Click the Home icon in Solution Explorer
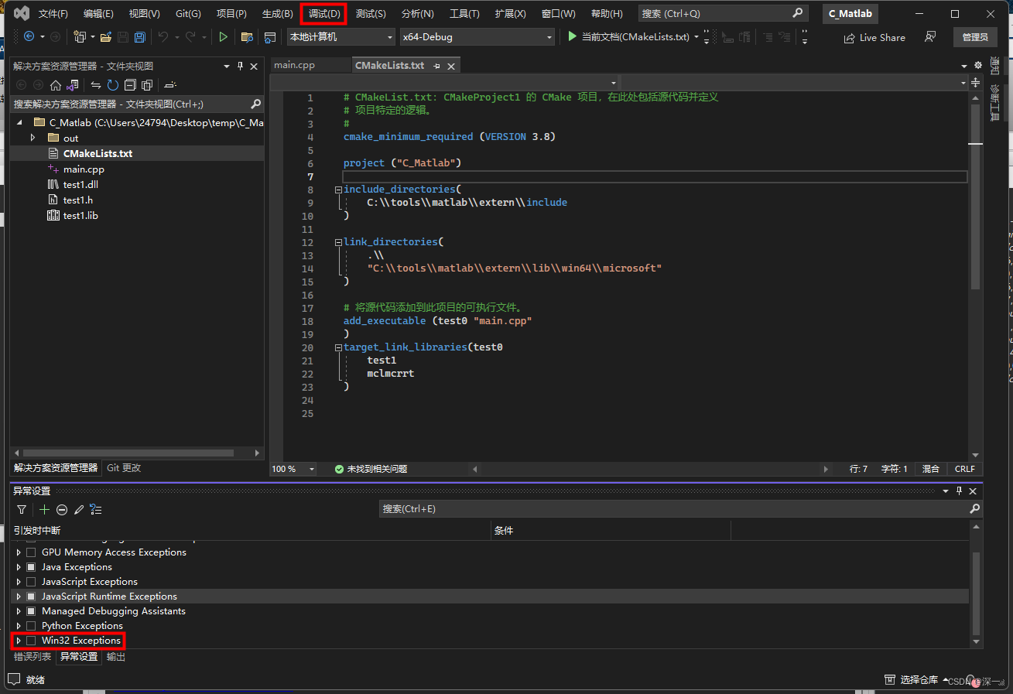 56,85
